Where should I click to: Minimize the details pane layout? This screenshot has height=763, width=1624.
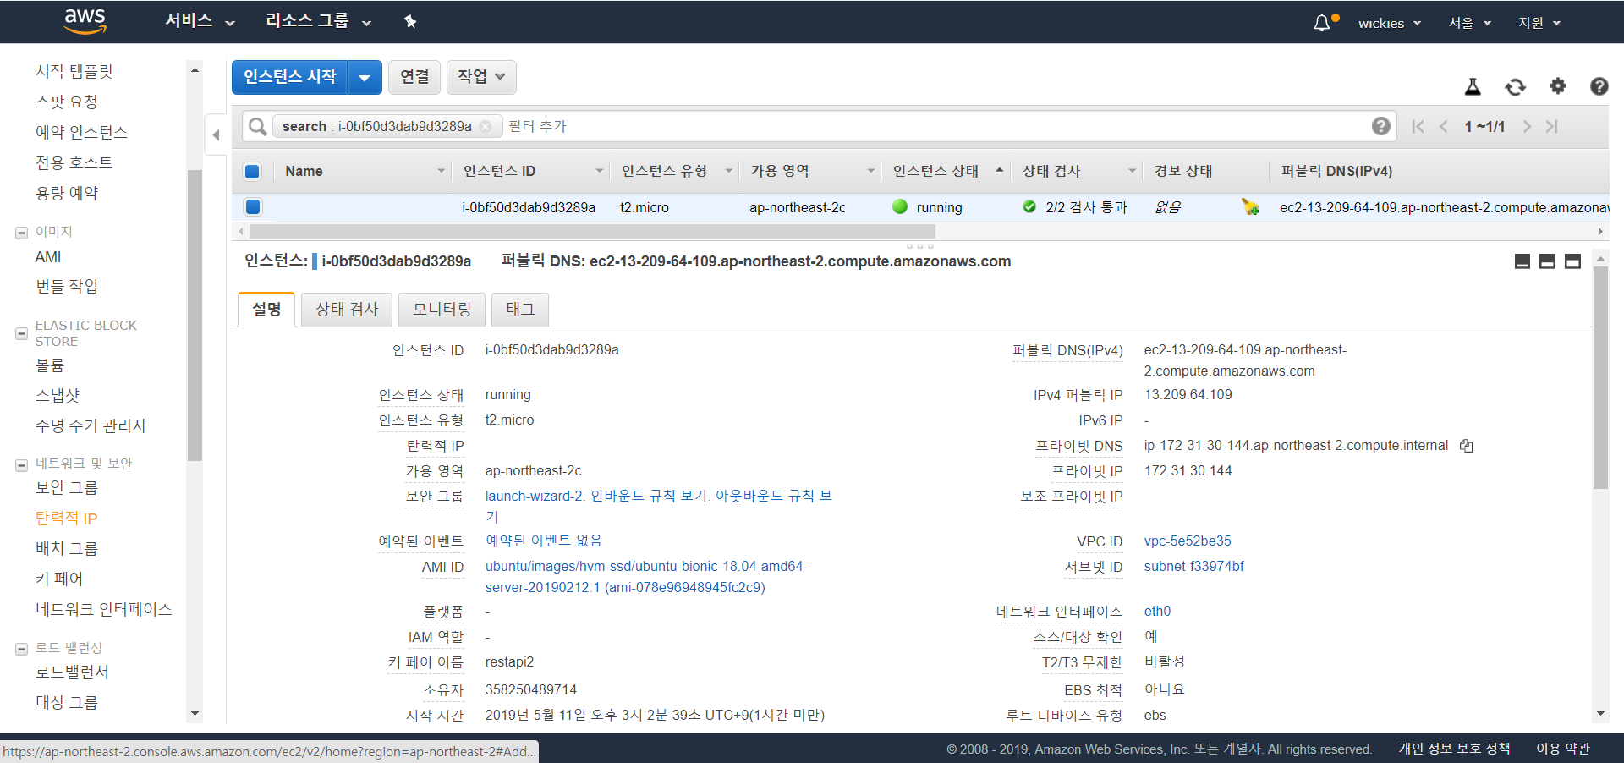click(1522, 261)
